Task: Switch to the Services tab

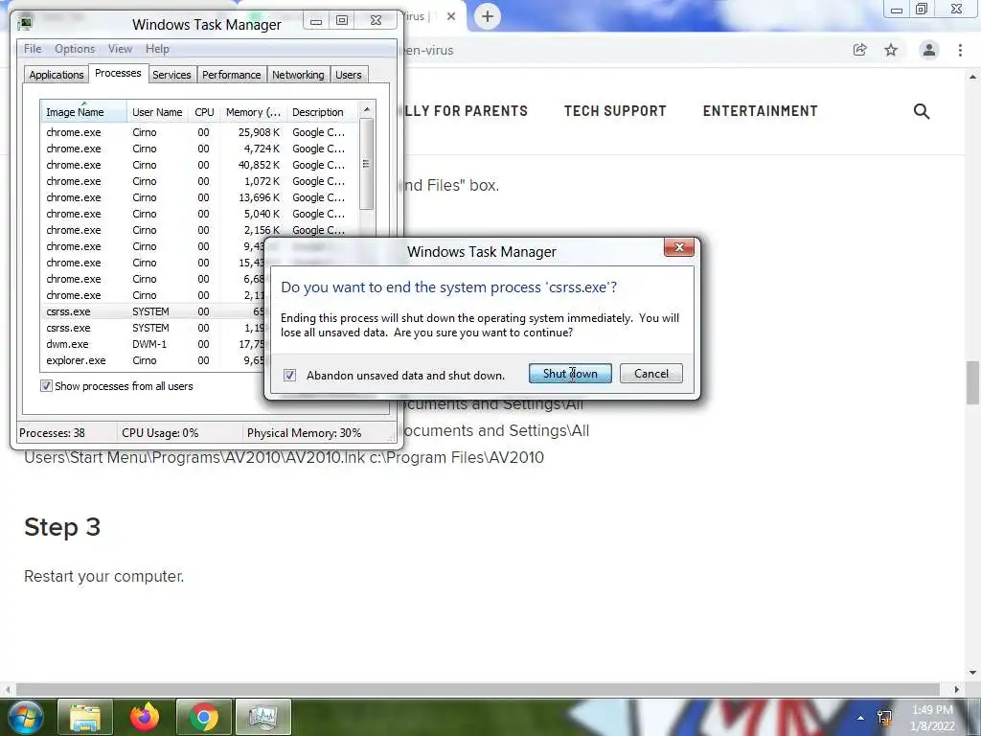Action: (x=171, y=75)
